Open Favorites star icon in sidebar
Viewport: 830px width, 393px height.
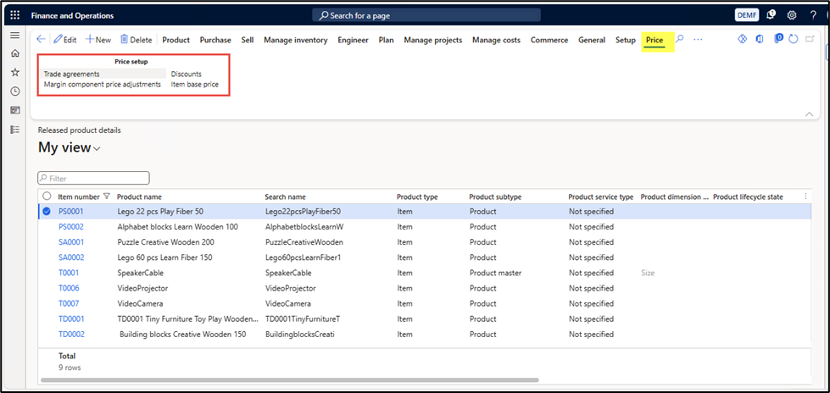point(14,72)
